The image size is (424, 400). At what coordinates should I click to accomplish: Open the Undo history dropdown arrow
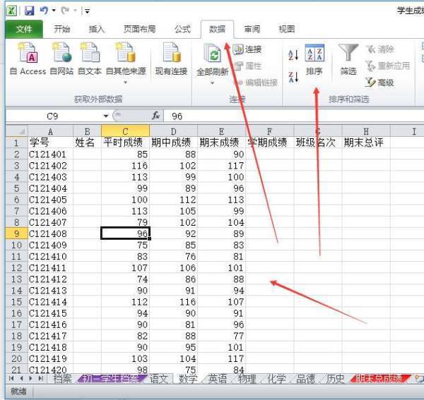[54, 11]
